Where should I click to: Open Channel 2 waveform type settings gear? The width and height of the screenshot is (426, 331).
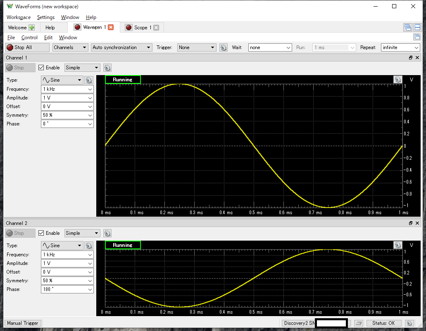click(89, 246)
